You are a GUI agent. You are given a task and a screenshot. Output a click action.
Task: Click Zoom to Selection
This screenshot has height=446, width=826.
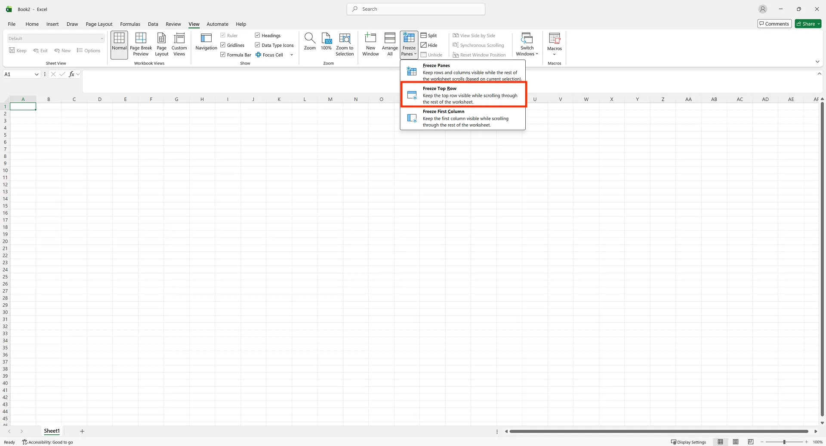point(344,44)
